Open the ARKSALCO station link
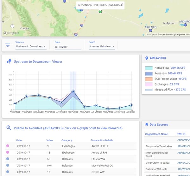 point(184,163)
